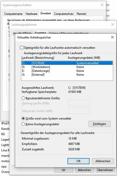Click the Laufwerk [Bezeichnung] column header

(38, 58)
